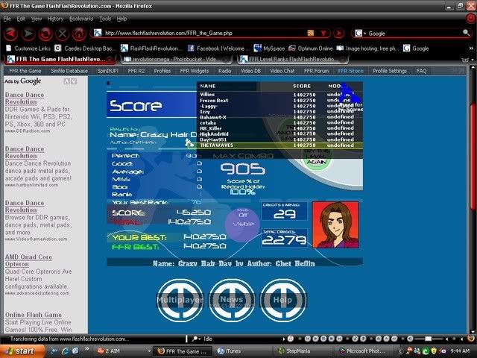The width and height of the screenshot is (477, 358).
Task: Click the Forward navigation arrow
Action: [x=29, y=34]
